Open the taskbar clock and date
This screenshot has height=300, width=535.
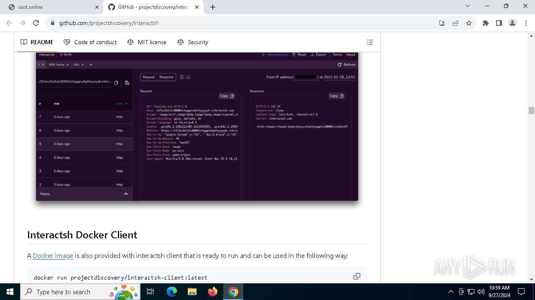pyautogui.click(x=499, y=292)
